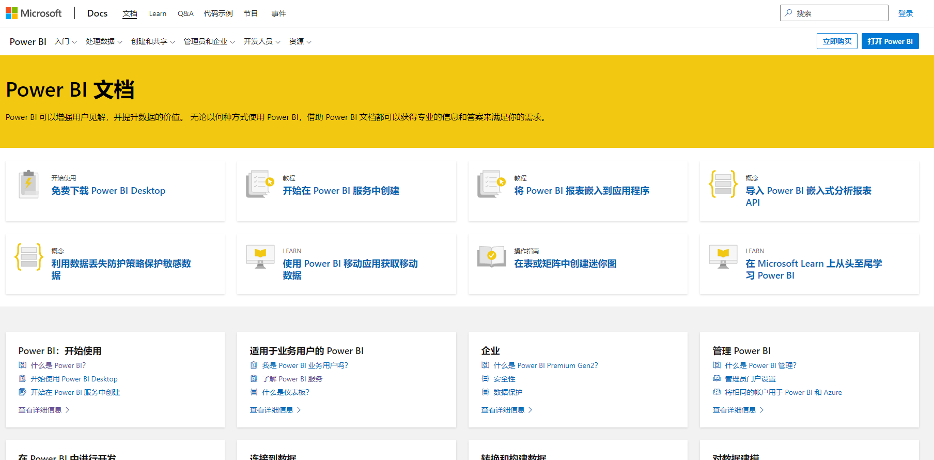
Task: Open 管理员门户设置 link
Action: (750, 379)
